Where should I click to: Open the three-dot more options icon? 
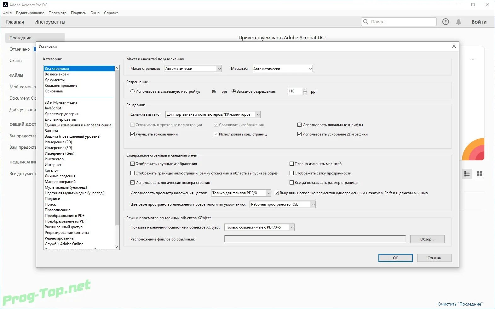[472, 59]
